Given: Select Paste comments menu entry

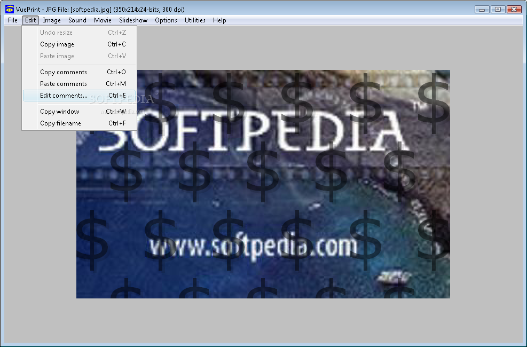Looking at the screenshot, I should [80, 84].
